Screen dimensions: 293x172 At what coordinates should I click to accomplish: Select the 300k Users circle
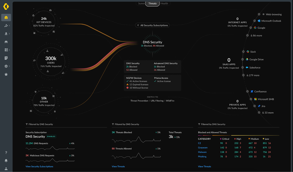pyautogui.click(x=51, y=62)
